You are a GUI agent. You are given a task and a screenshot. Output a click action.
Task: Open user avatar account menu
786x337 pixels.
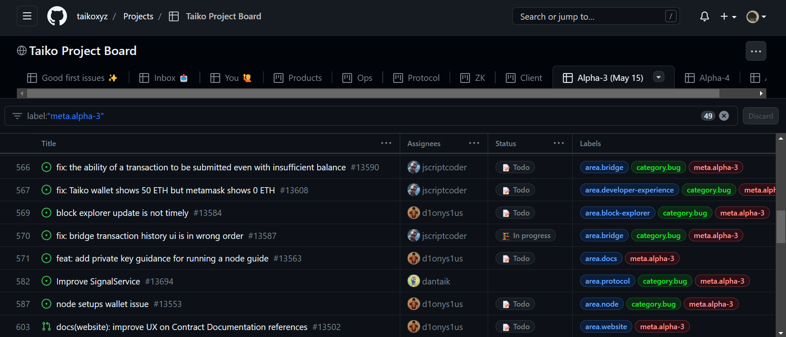click(756, 16)
